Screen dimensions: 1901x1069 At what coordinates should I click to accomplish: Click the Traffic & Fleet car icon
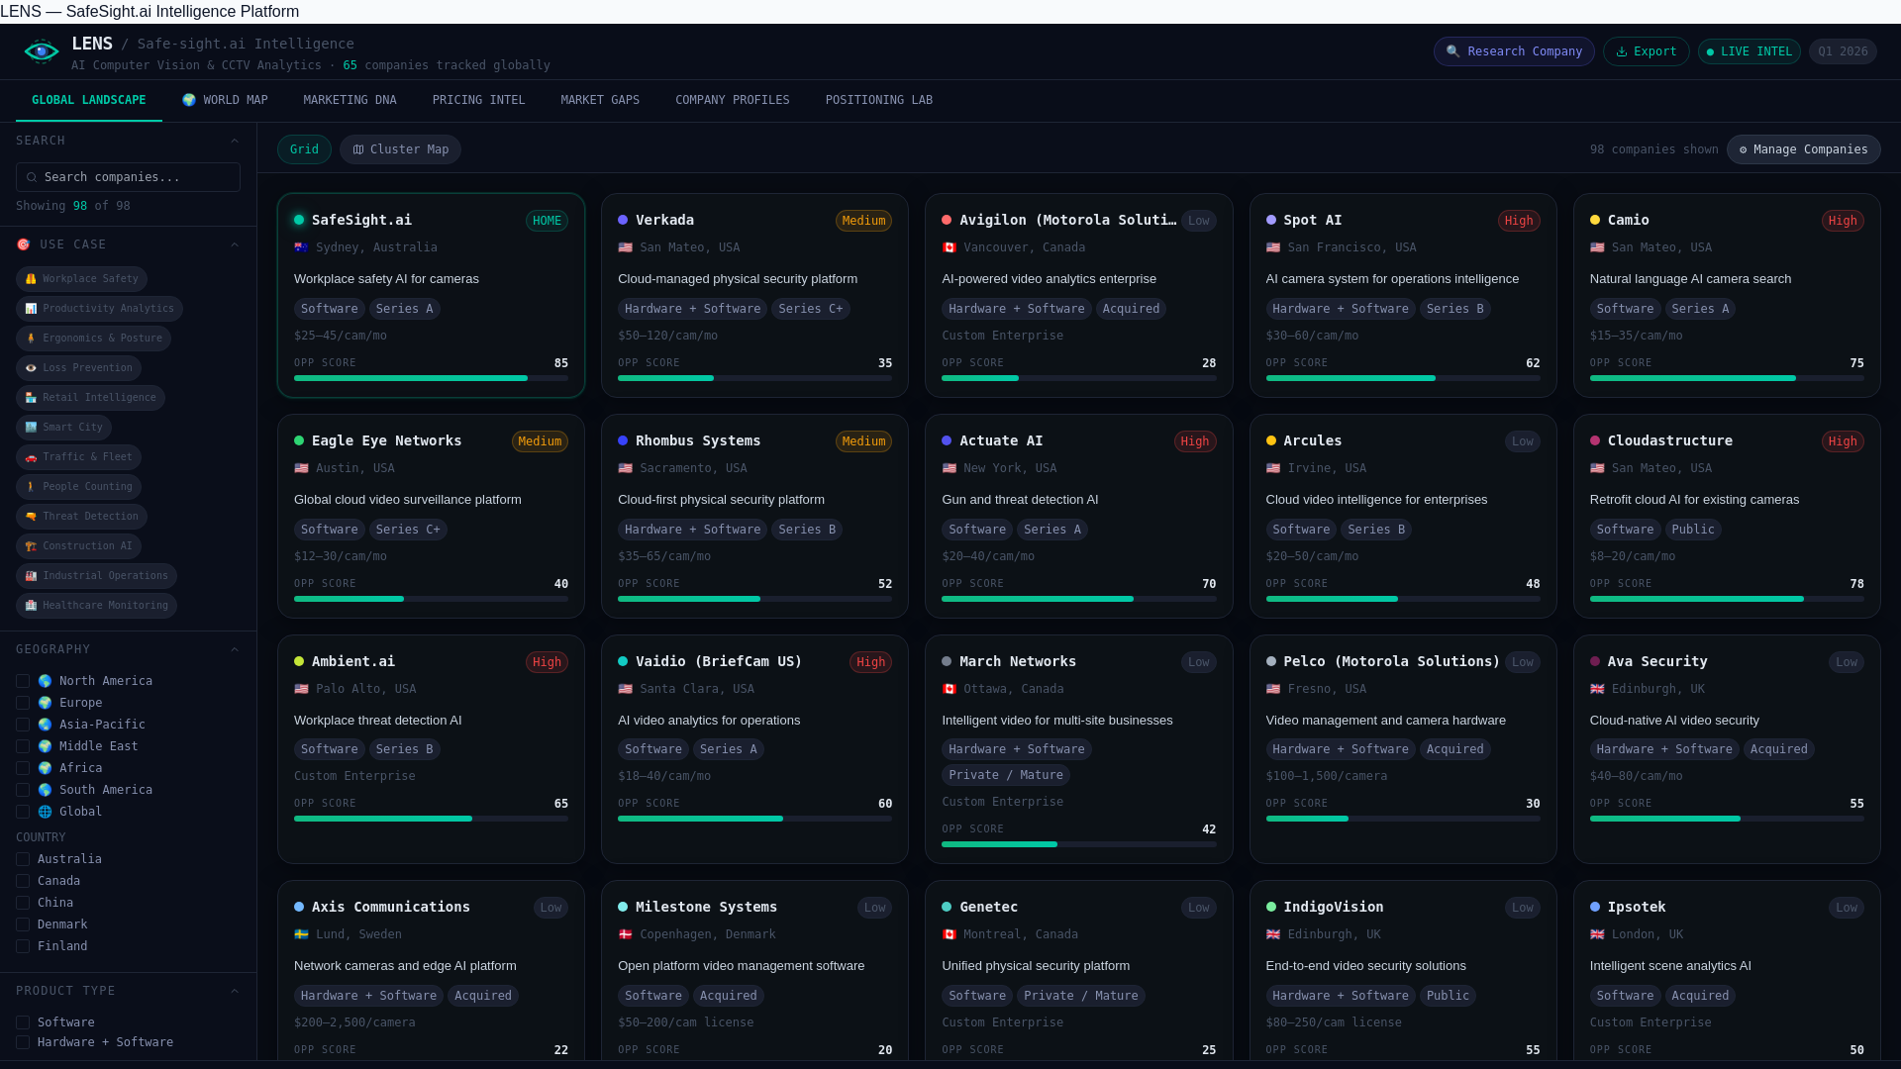coord(31,457)
